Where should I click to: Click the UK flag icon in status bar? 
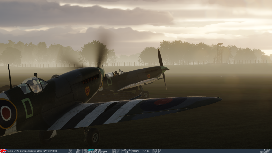[3, 151]
